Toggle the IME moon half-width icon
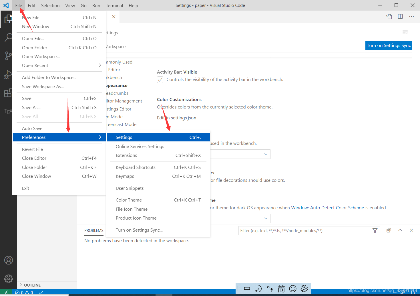 (258, 289)
